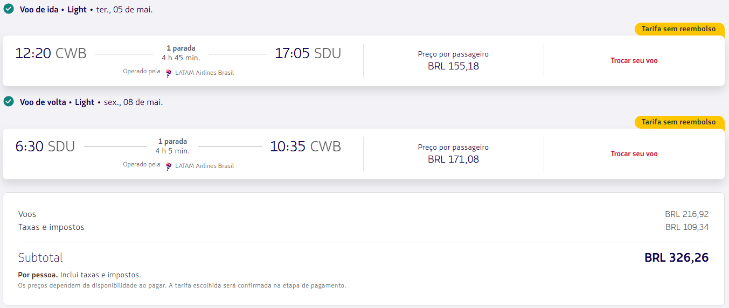Click the 12:20 CWB departure time

pos(51,53)
